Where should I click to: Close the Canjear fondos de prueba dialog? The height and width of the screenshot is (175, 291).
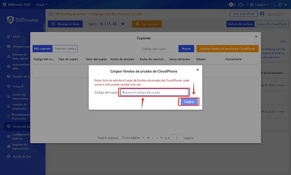(x=197, y=70)
